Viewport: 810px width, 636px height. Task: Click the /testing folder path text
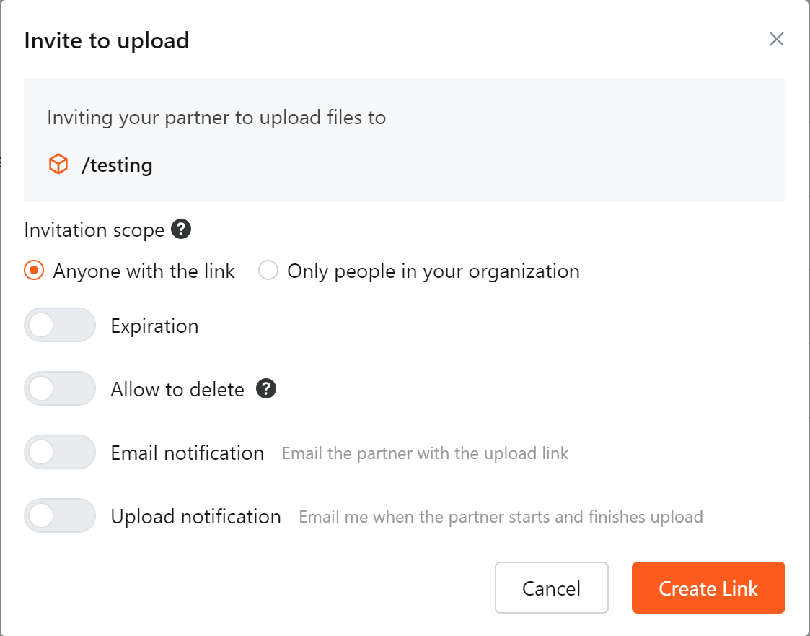click(x=117, y=165)
